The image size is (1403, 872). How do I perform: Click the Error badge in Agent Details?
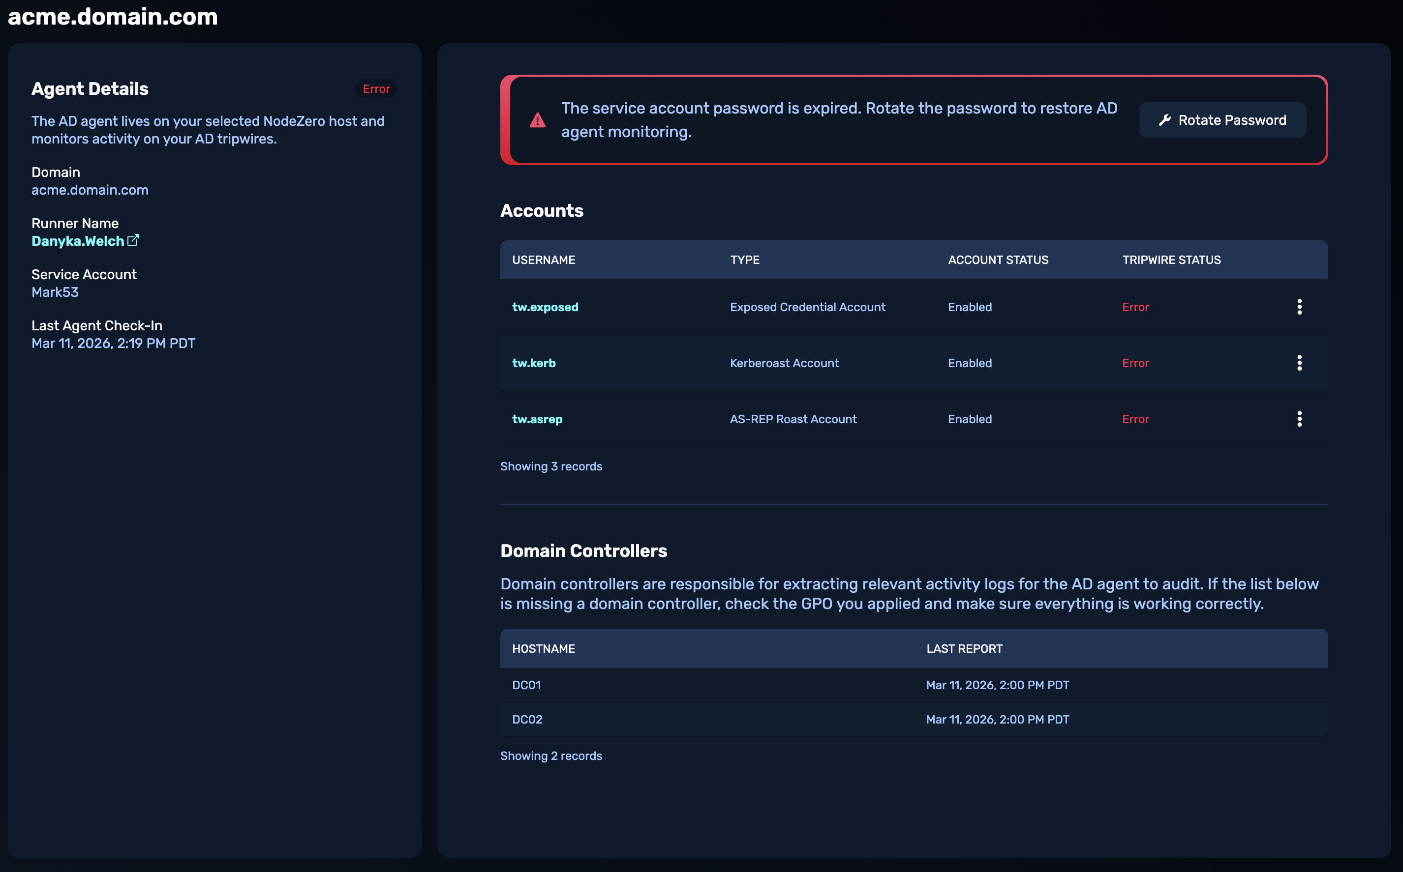pyautogui.click(x=376, y=89)
